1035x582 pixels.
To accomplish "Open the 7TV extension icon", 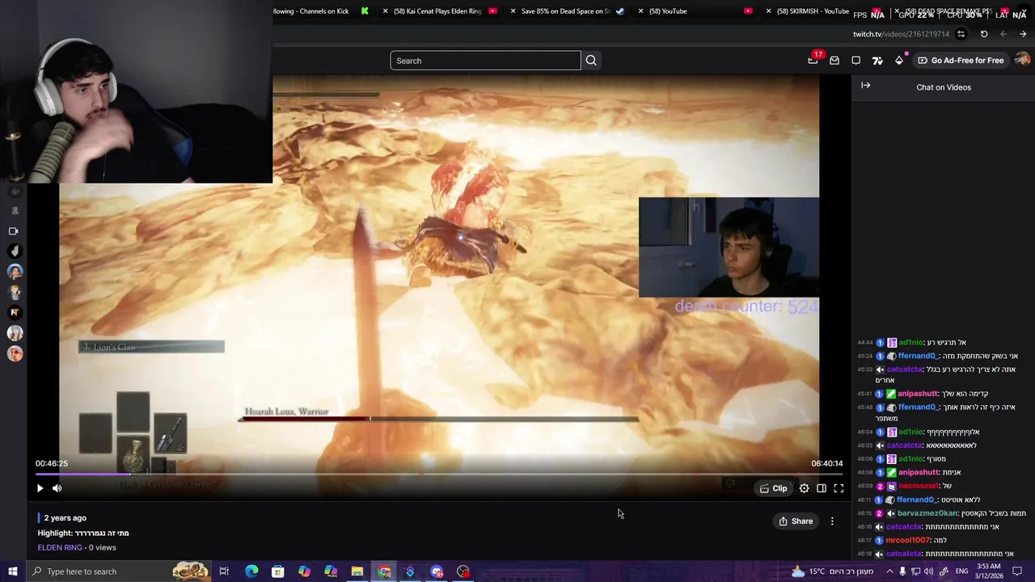I will coord(877,61).
